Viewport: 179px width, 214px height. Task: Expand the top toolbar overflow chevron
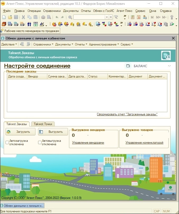click(x=125, y=17)
